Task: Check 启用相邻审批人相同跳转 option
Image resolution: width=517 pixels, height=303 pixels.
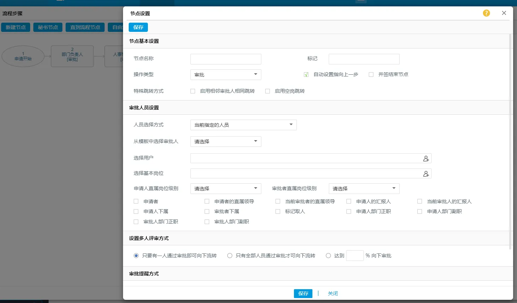Action: click(x=193, y=91)
